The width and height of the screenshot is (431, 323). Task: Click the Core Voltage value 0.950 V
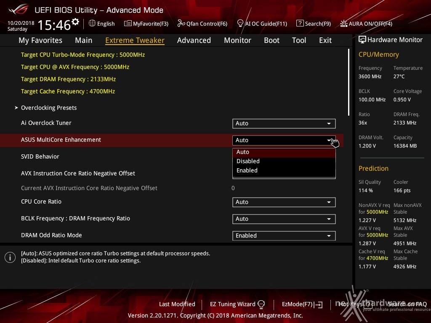pyautogui.click(x=402, y=100)
